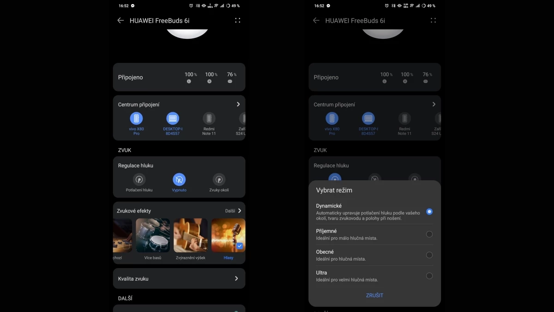Tap Bluetooth icon in left status bar
554x312 pixels.
coord(198,6)
